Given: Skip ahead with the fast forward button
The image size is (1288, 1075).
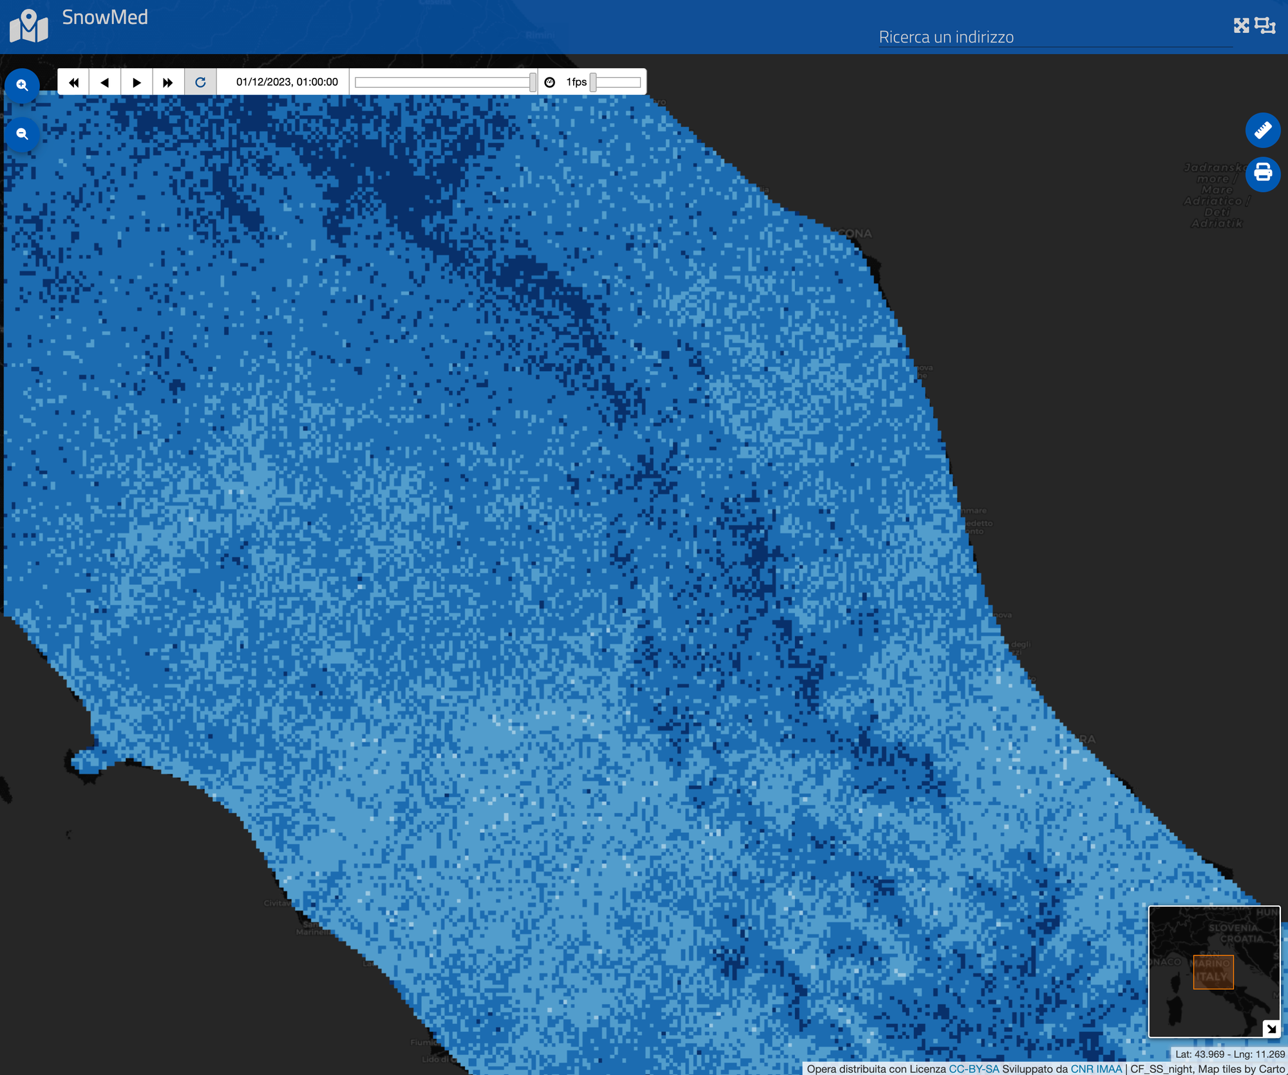Looking at the screenshot, I should pyautogui.click(x=168, y=82).
